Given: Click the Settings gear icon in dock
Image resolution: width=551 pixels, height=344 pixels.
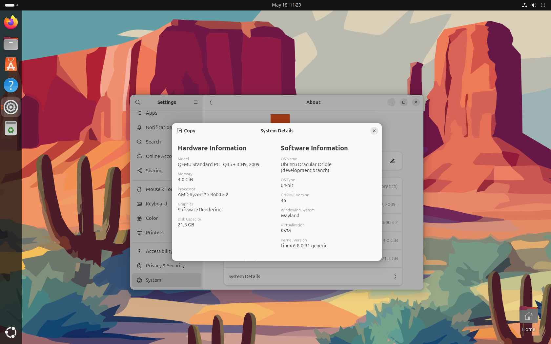Looking at the screenshot, I should 11,107.
